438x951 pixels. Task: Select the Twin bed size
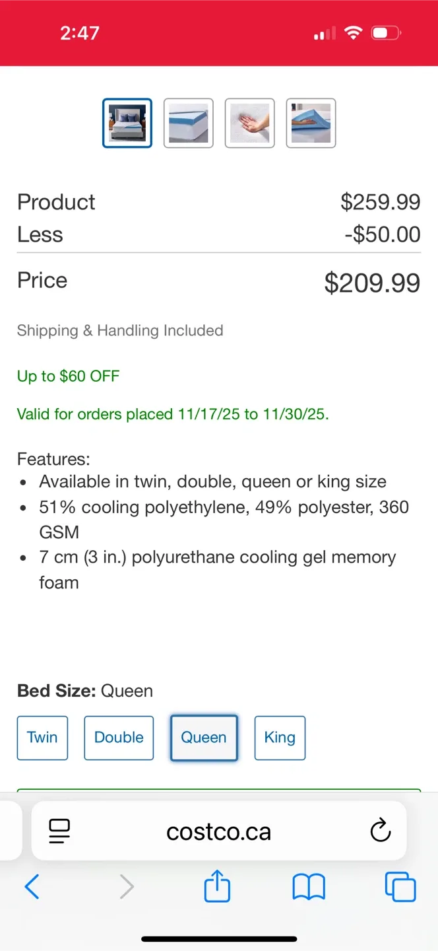[42, 738]
